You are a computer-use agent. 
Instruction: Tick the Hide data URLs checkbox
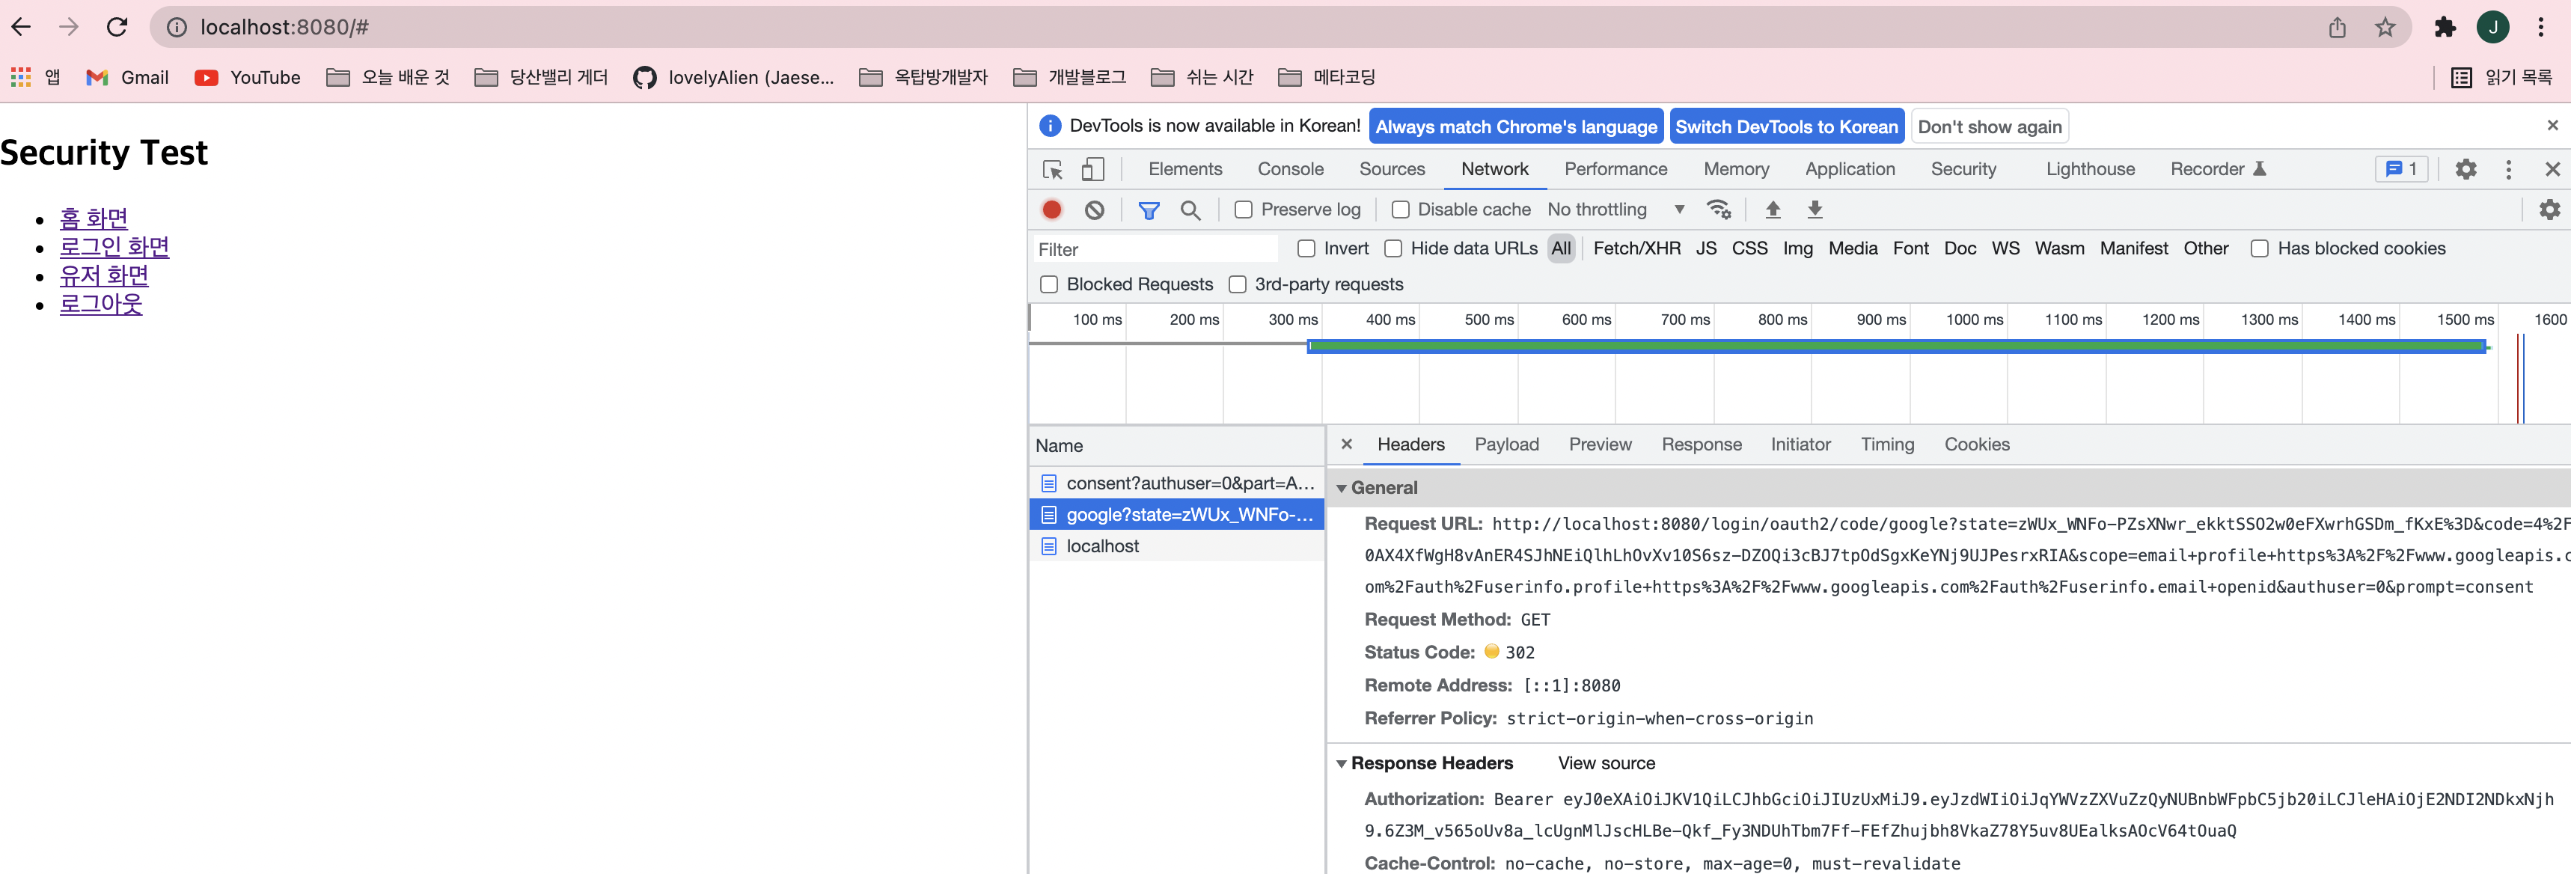tap(1393, 248)
